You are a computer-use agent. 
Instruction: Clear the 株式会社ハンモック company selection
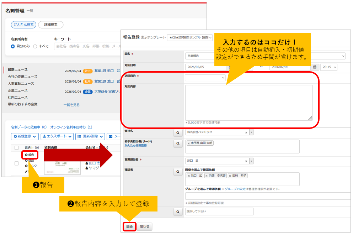(246, 132)
